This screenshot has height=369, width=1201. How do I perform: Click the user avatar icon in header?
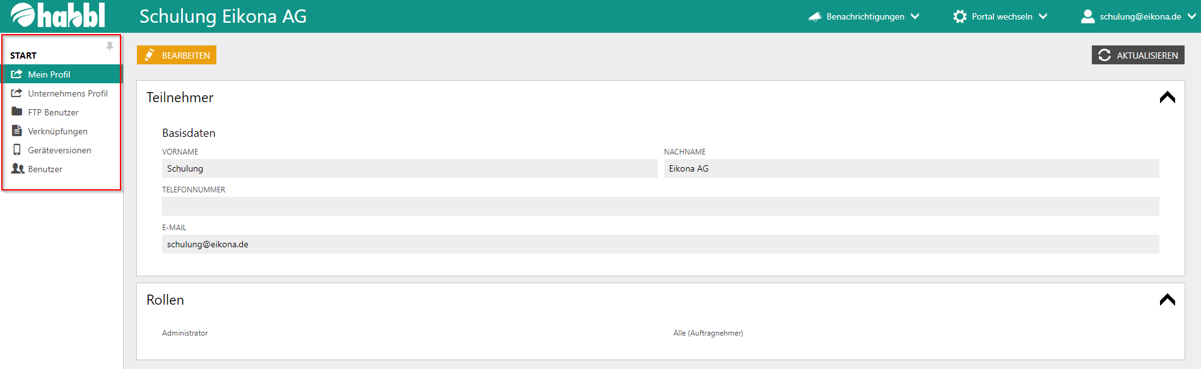pyautogui.click(x=1087, y=16)
